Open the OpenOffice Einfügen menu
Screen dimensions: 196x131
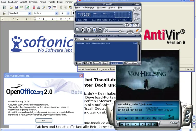pyautogui.click(x=33, y=2)
